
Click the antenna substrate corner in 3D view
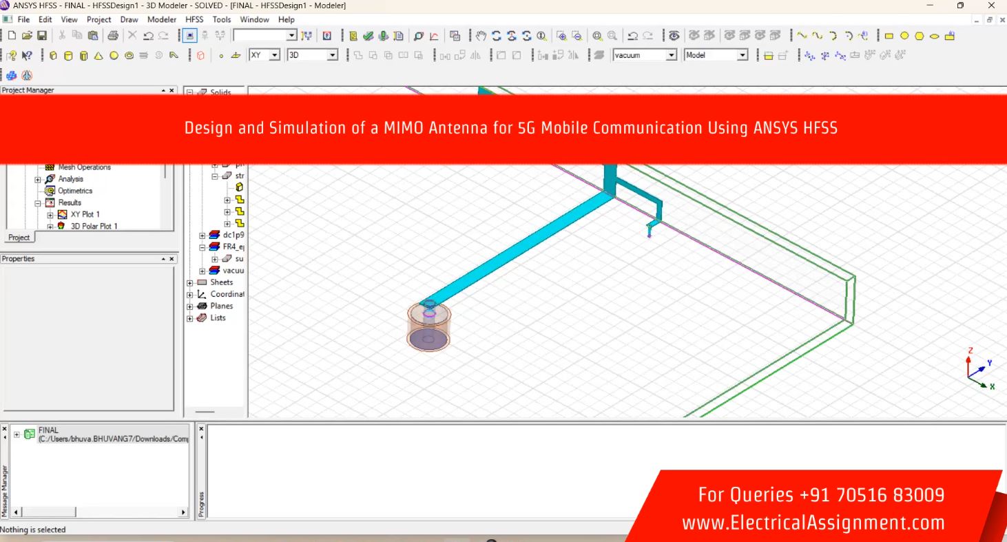(850, 299)
